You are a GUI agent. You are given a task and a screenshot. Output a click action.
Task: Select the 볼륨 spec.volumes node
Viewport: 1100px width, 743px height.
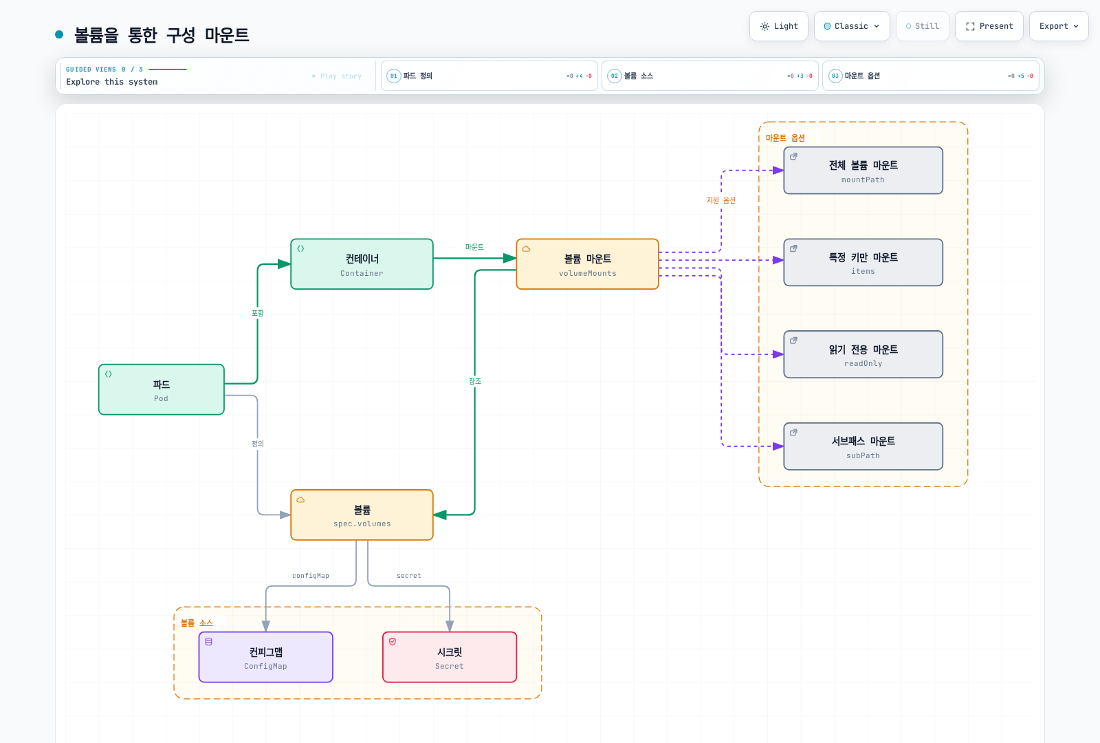tap(362, 515)
